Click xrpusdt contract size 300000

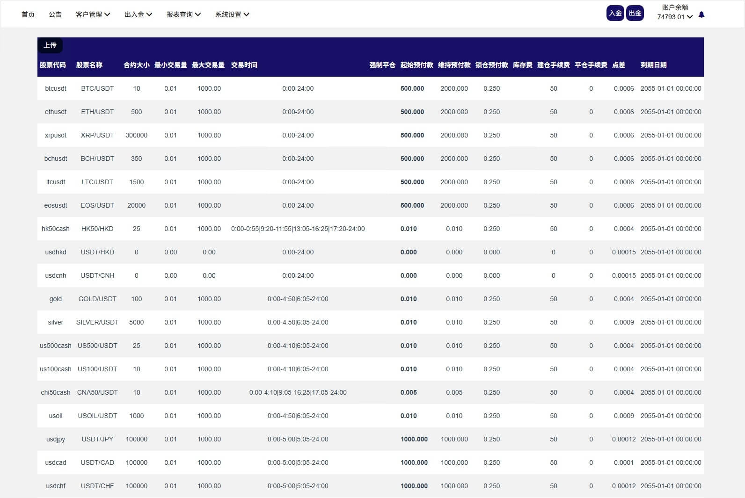[x=137, y=135]
